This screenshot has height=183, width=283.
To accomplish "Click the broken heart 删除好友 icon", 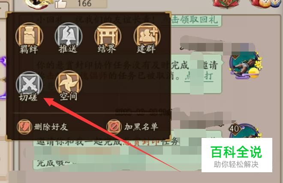I will pyautogui.click(x=24, y=127).
